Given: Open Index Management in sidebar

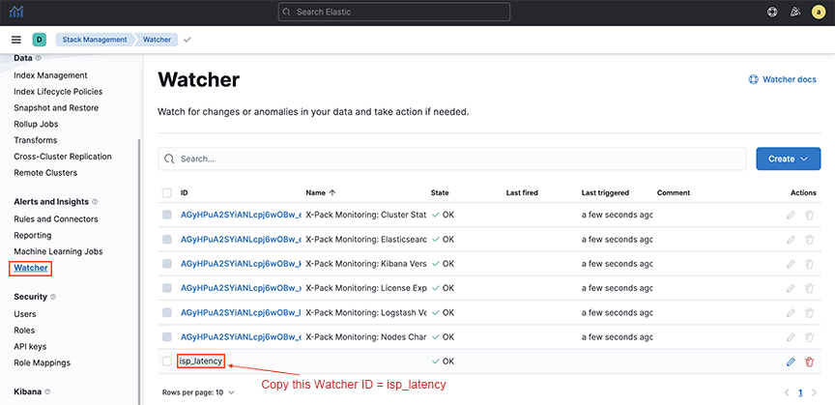Looking at the screenshot, I should [x=50, y=75].
